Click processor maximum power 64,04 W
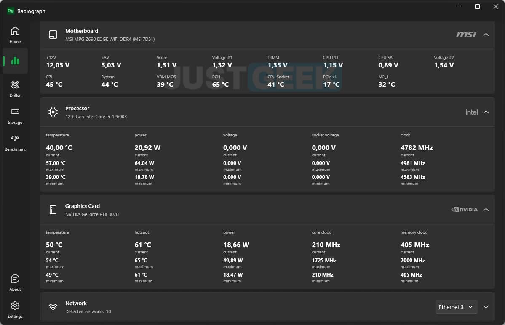The height and width of the screenshot is (325, 505). tap(144, 163)
